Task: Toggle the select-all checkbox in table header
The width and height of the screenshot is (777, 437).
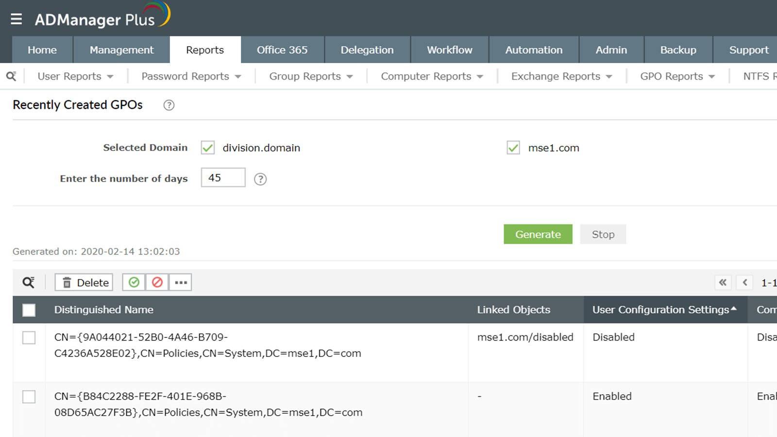Action: coord(29,310)
